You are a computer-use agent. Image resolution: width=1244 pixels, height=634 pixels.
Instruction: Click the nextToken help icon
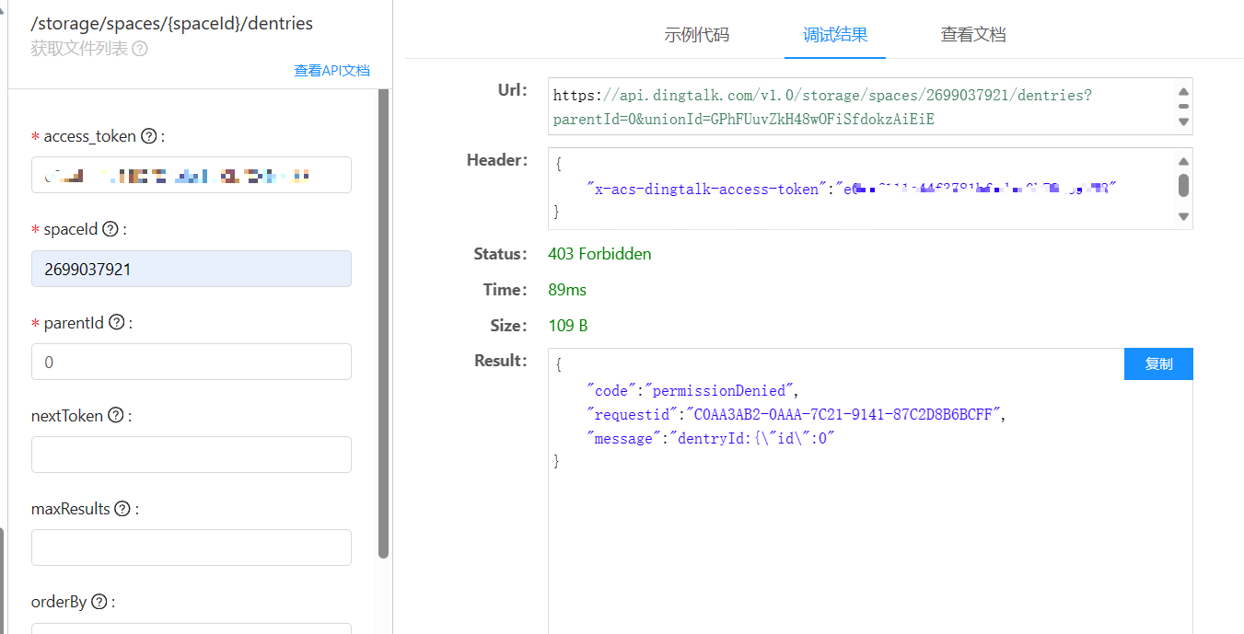116,416
